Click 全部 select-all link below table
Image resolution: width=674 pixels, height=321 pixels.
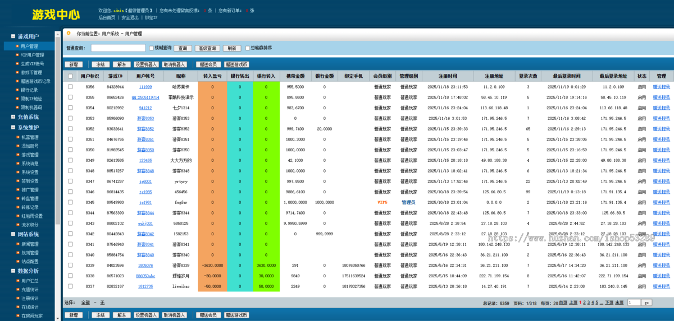click(85, 303)
